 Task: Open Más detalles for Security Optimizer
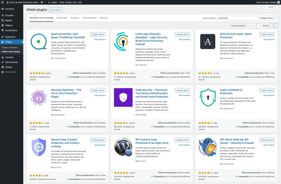(100, 95)
